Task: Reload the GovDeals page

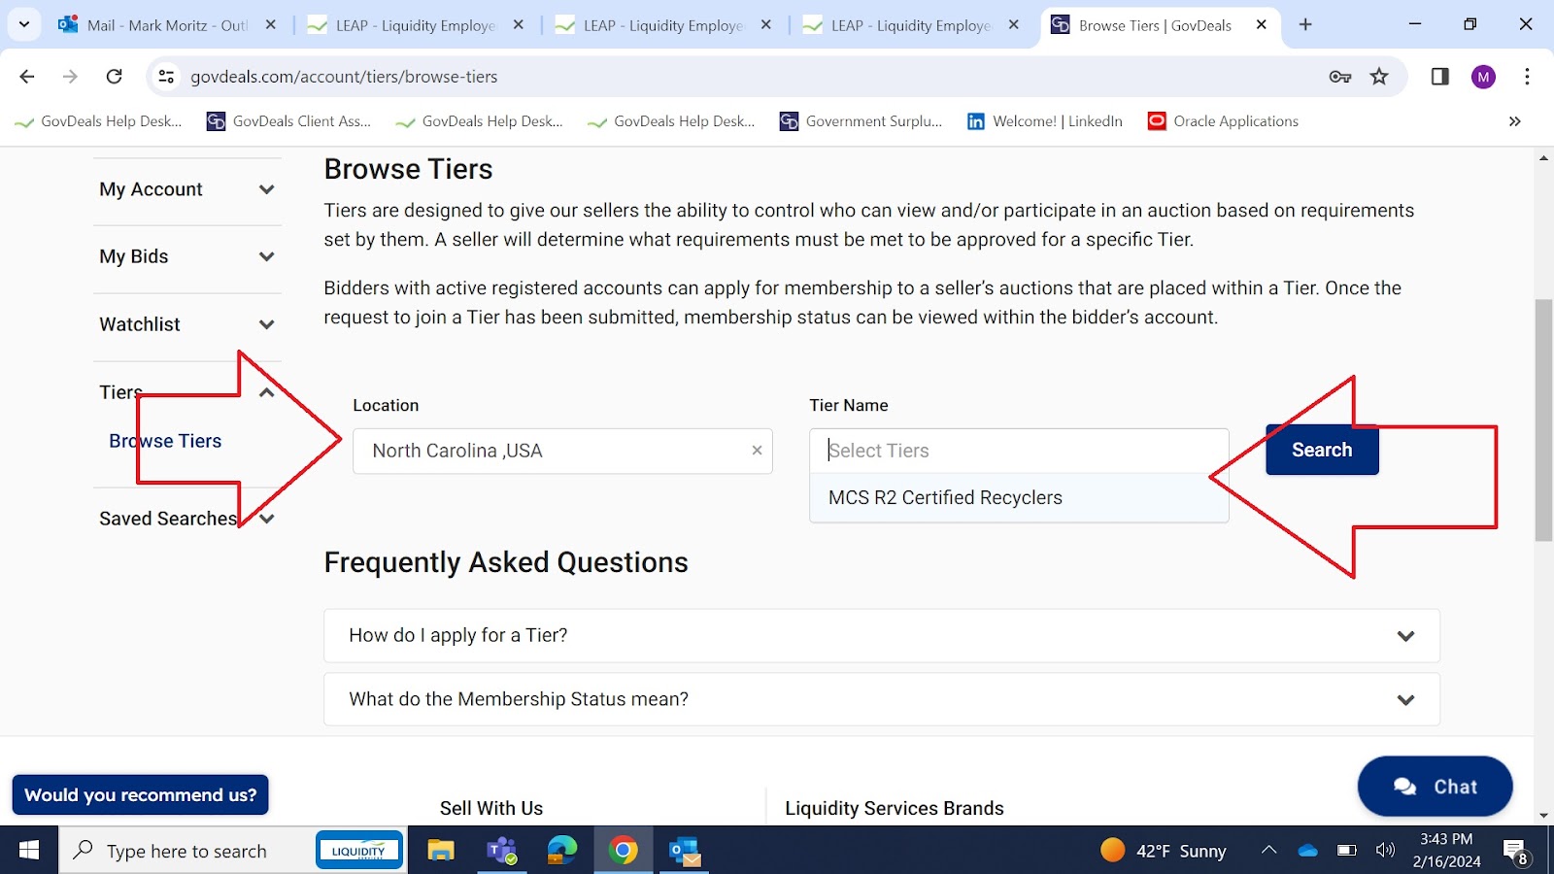Action: [x=114, y=77]
